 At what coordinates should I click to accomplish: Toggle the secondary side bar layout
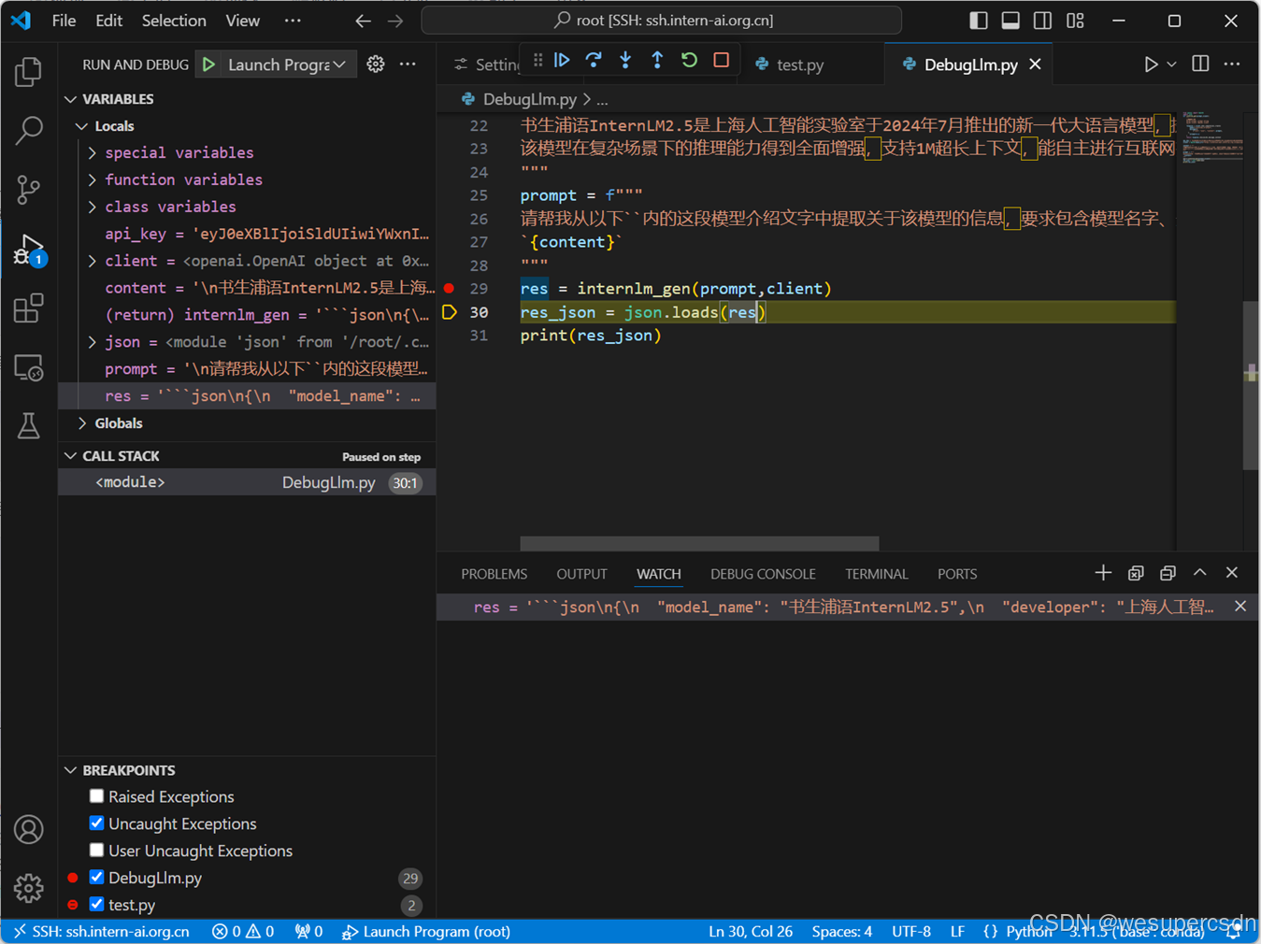pyautogui.click(x=1042, y=20)
